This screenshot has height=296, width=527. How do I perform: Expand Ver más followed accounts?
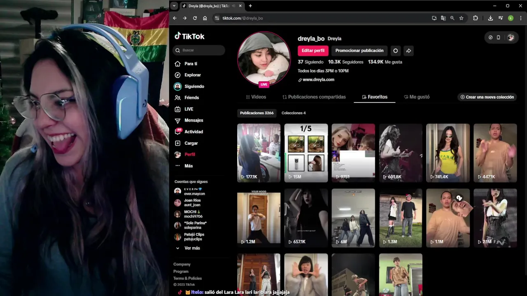[188, 248]
